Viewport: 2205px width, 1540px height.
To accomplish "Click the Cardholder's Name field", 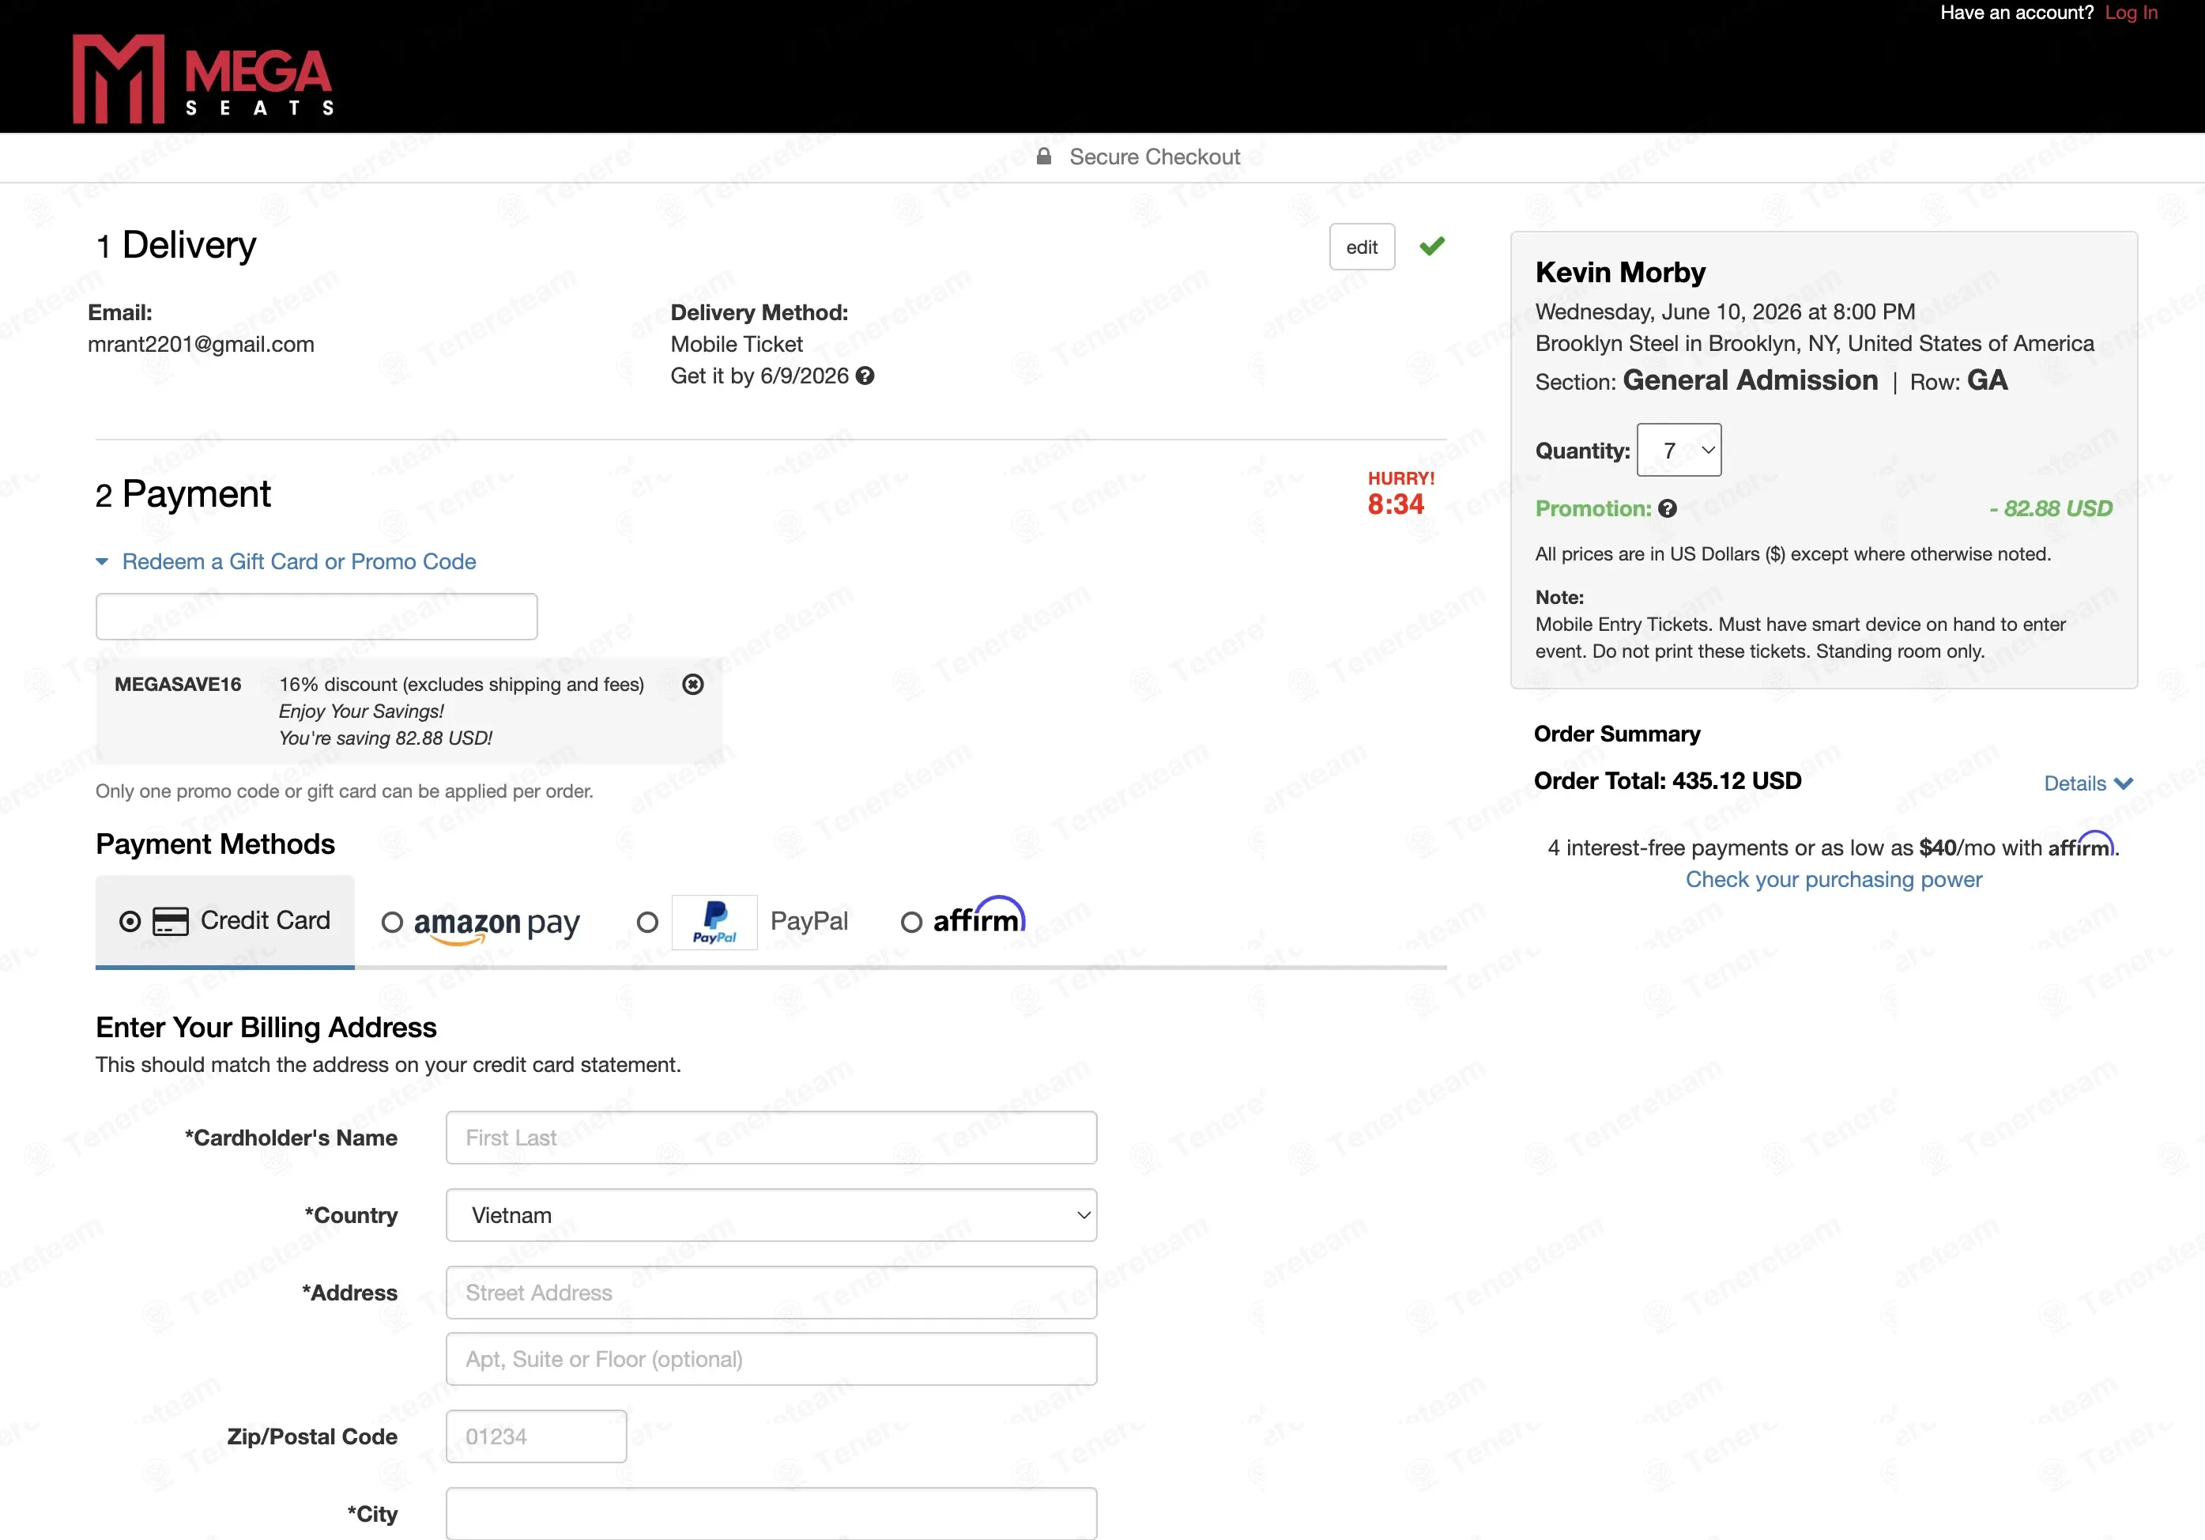I will [x=771, y=1138].
